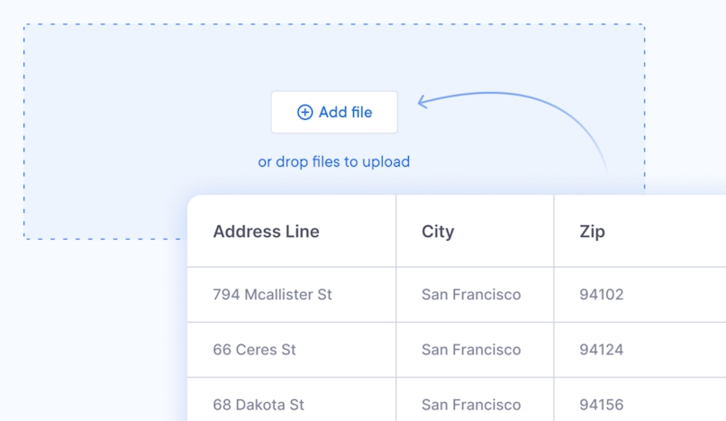726x421 pixels.
Task: Click the dashed top border of the upload area
Action: tap(333, 24)
